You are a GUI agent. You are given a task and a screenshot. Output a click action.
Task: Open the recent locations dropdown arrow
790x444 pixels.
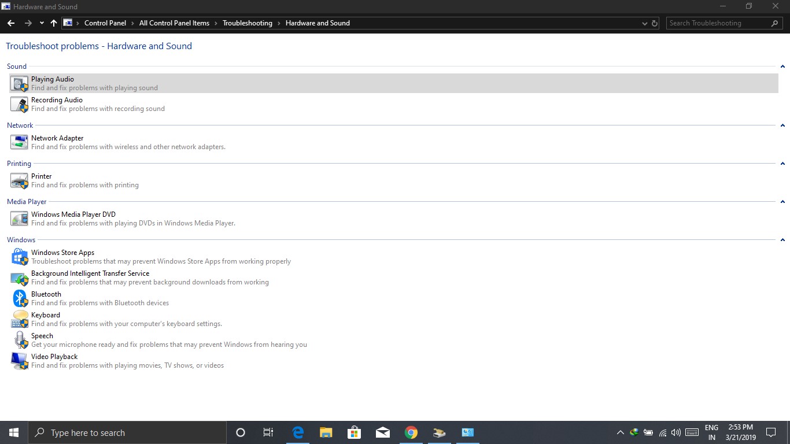pos(42,23)
